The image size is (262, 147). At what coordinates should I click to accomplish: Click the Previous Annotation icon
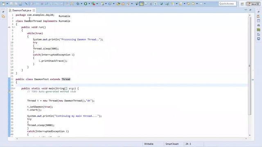[x=180, y=4]
